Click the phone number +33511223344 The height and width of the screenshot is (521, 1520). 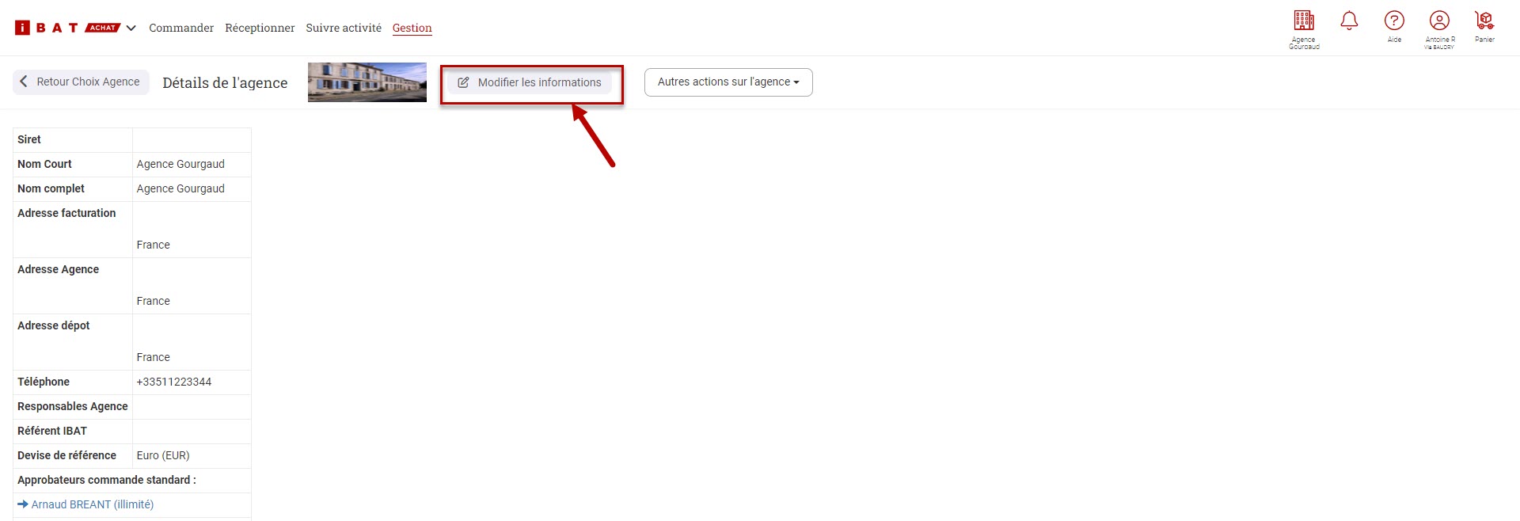pyautogui.click(x=174, y=382)
